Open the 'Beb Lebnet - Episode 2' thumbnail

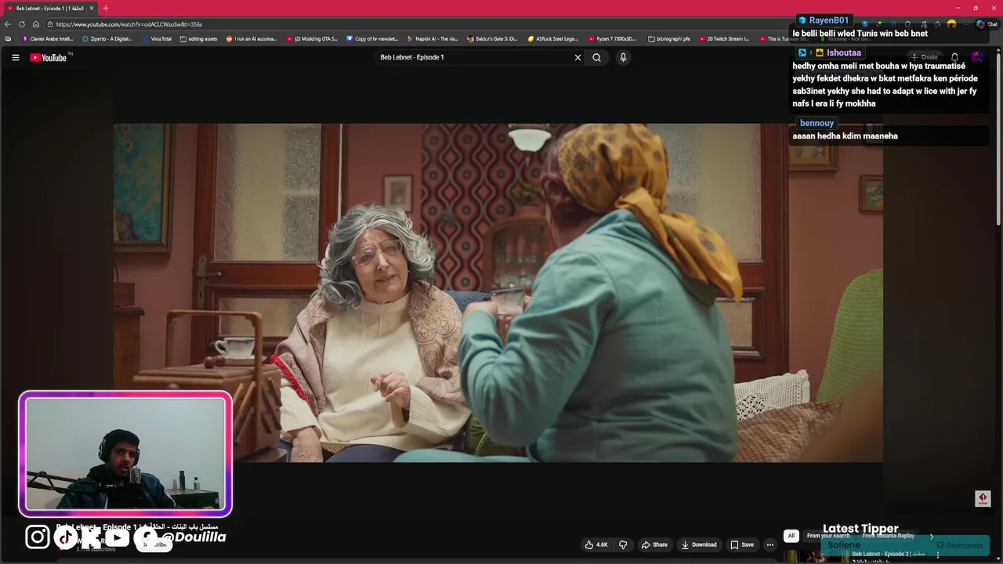click(815, 556)
